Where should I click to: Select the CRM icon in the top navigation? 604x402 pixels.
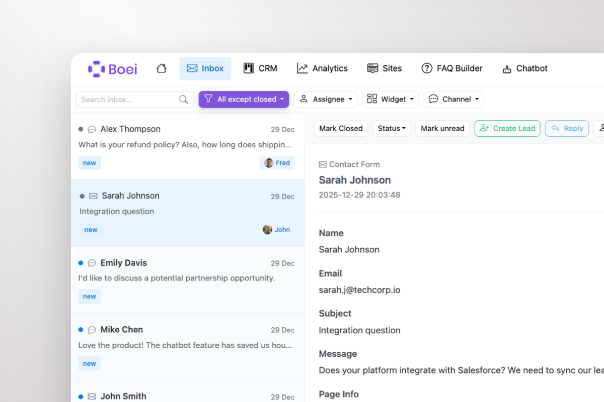click(x=249, y=68)
